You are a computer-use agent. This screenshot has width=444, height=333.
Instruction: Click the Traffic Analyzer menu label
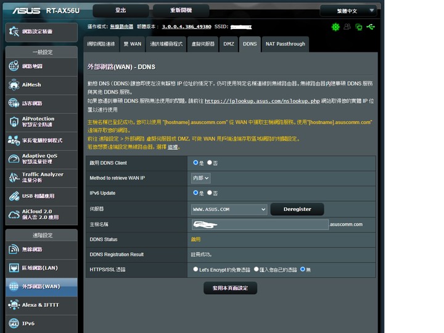(x=43, y=177)
